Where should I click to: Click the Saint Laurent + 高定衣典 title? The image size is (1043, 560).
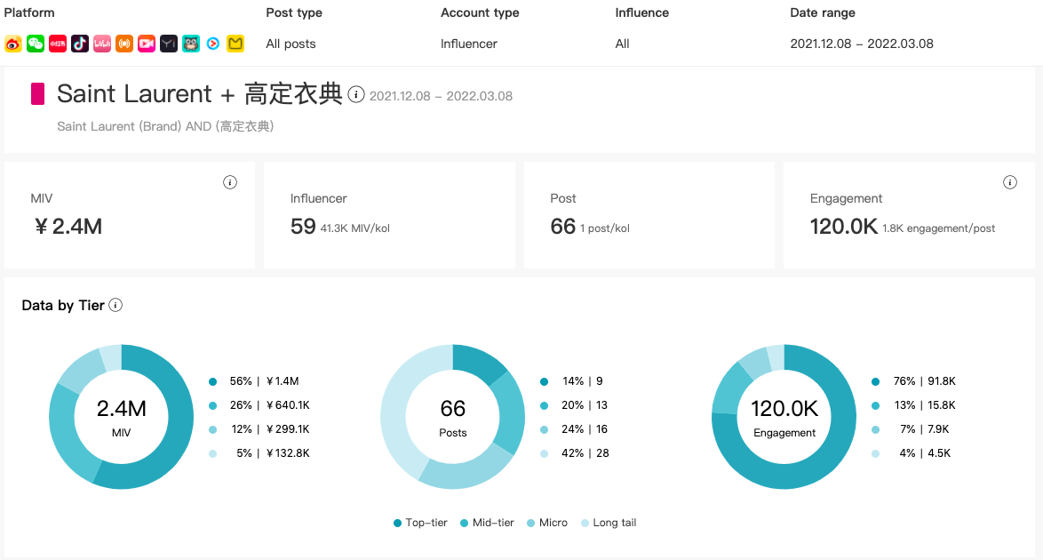point(200,94)
